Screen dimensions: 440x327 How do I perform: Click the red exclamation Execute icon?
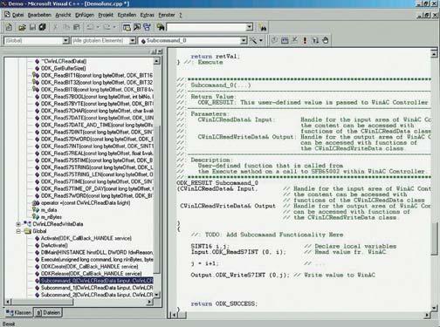click(x=305, y=40)
